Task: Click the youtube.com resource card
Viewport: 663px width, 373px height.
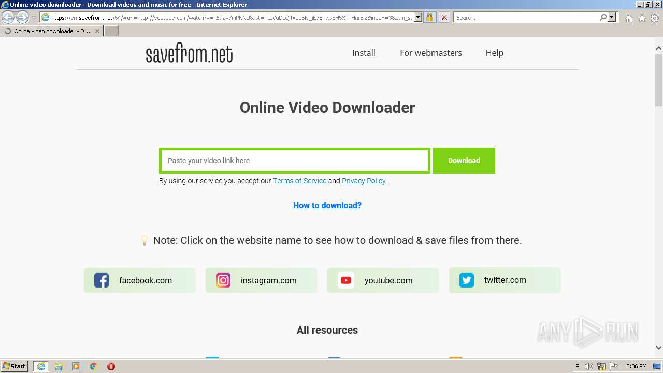Action: [x=383, y=280]
